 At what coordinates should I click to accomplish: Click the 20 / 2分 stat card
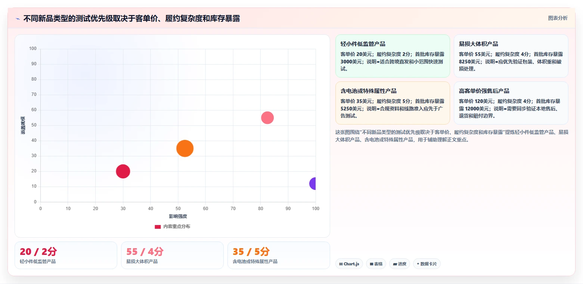66,255
